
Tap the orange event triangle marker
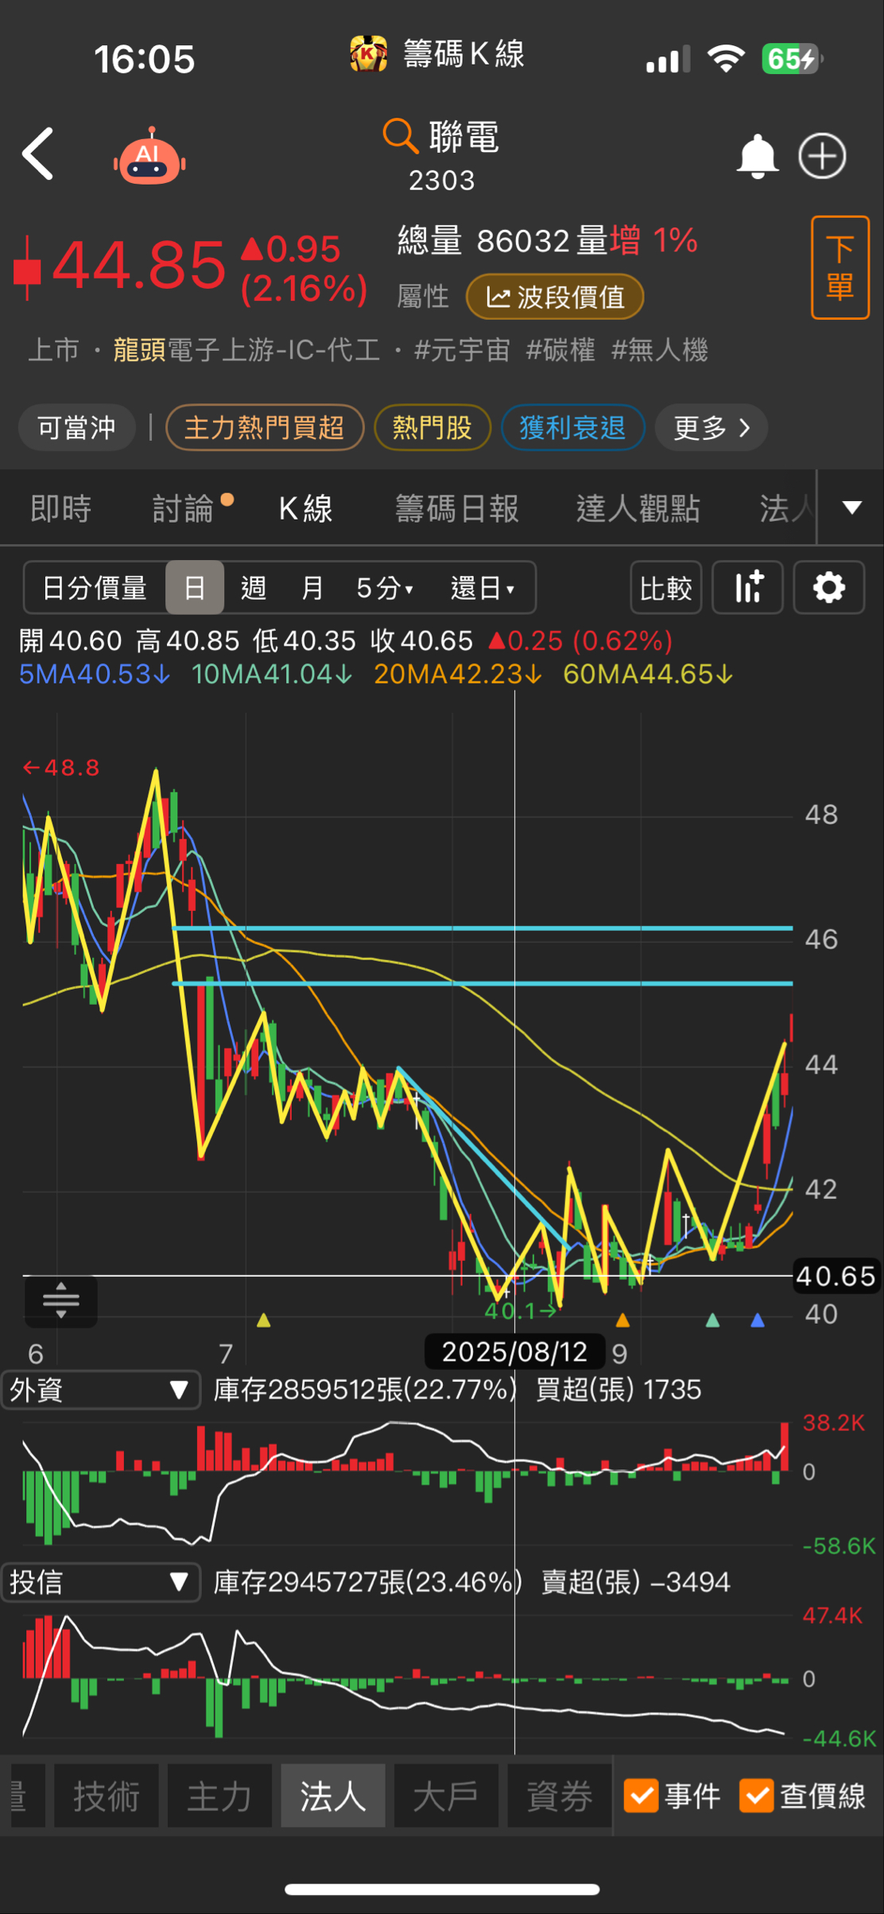[x=623, y=1321]
